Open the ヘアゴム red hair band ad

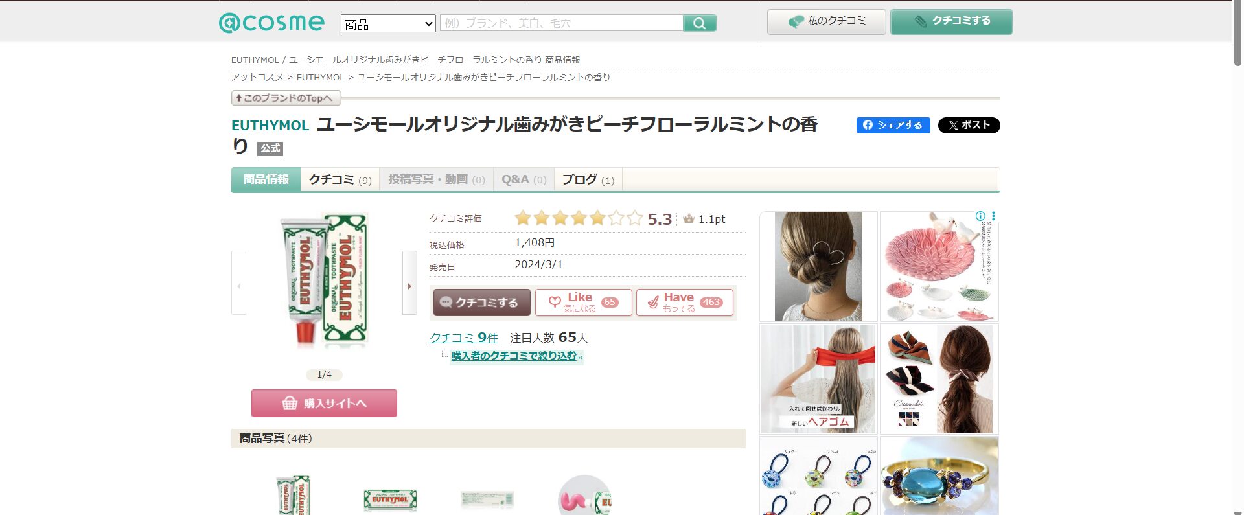coord(818,379)
